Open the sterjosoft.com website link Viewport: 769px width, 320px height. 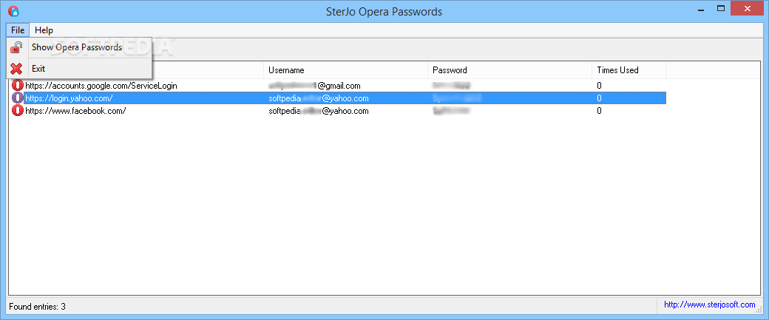pyautogui.click(x=709, y=304)
